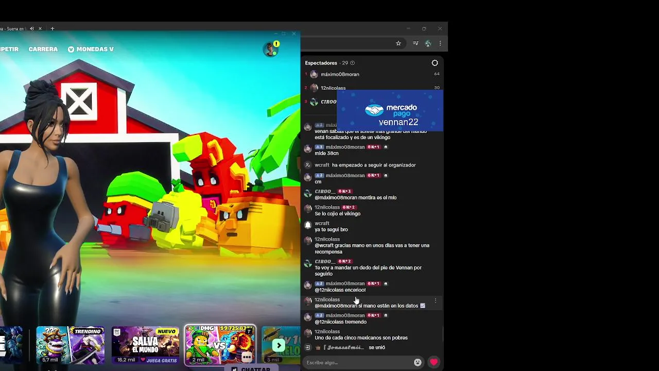The width and height of the screenshot is (659, 371).
Task: Click '@12niicolass encerioo!' chat message
Action: [x=340, y=290]
